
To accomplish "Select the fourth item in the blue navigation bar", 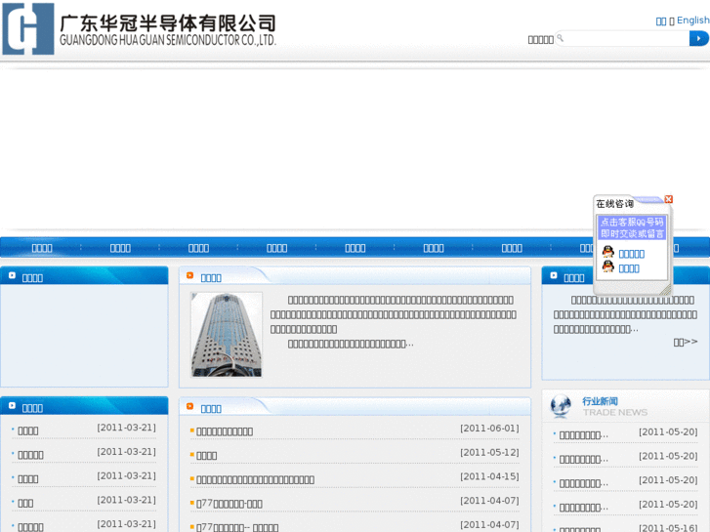I will (x=276, y=248).
